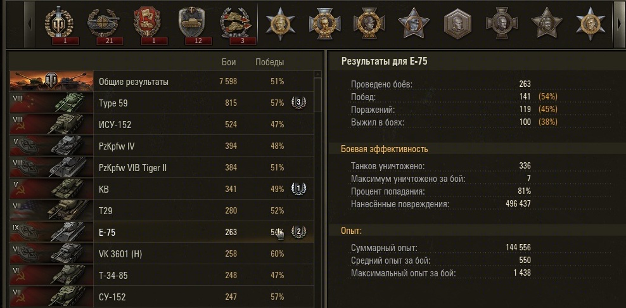Open the twin-tank laurel medal showing 3
Viewport: 626px width, 308px height.
pyautogui.click(x=234, y=24)
